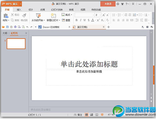Click the Cut scissors icon
Viewport: 156px width, 119px height.
(12, 15)
